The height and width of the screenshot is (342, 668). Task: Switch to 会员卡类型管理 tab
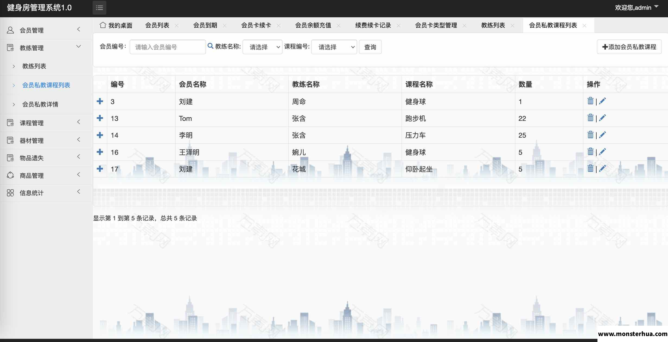click(436, 25)
